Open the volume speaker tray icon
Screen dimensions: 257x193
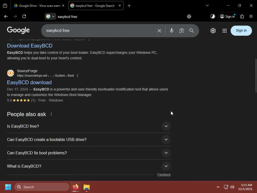[x=232, y=187]
